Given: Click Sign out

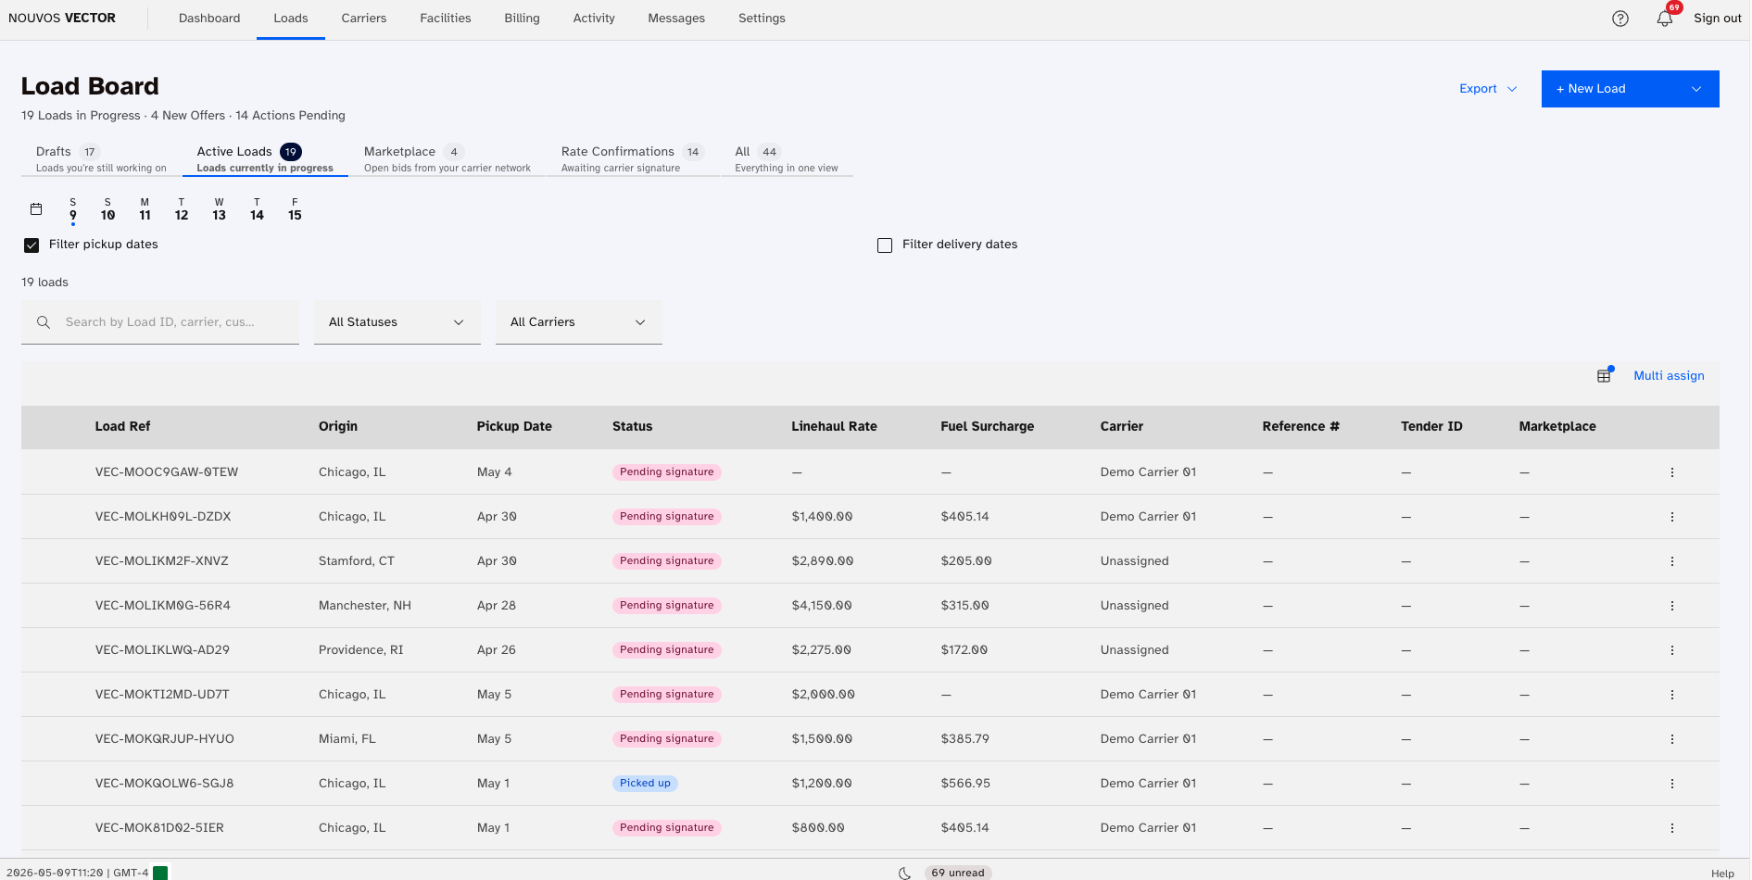Looking at the screenshot, I should pos(1717,19).
